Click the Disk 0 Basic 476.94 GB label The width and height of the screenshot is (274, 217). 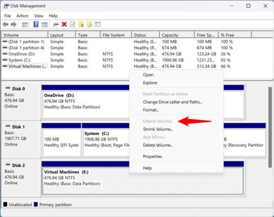[x=21, y=101]
